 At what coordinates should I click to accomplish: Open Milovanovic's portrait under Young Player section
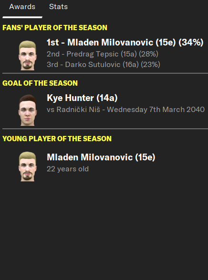(x=28, y=167)
